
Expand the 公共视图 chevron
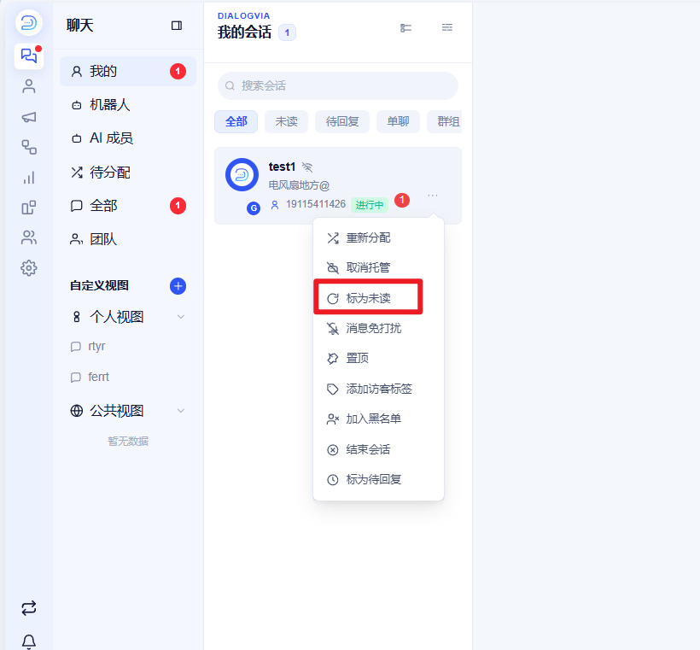[x=181, y=411]
